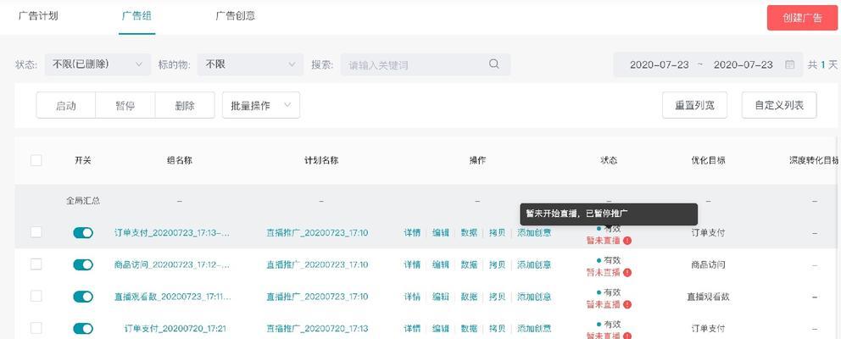Tick checkbox for 订单支付_20200723_17:13 row

[x=36, y=232]
